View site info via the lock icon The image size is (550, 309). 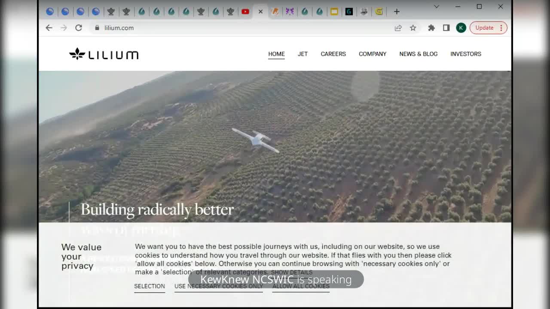(x=97, y=28)
